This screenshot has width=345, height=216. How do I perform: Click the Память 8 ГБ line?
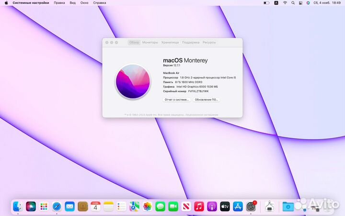pos(183,82)
